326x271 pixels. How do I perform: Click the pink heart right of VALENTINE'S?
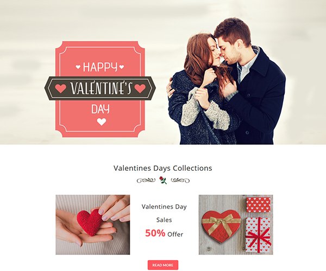coord(140,88)
